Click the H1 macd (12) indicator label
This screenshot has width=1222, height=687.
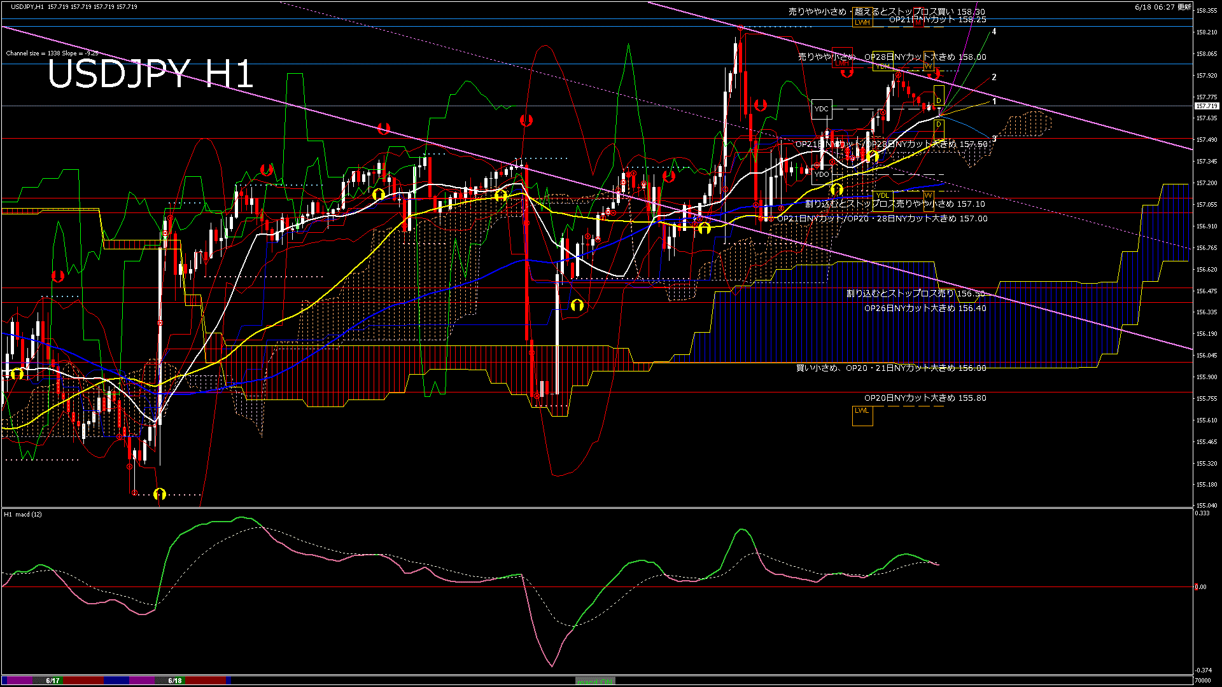pyautogui.click(x=23, y=514)
